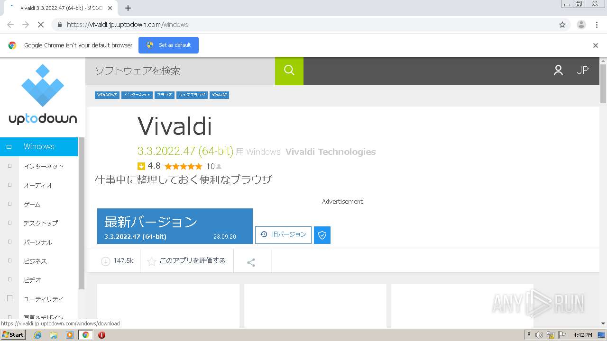This screenshot has width=607, height=341.
Task: Open the Windows Start button
Action: pyautogui.click(x=13, y=335)
